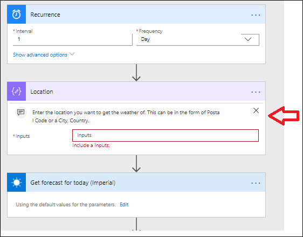The width and height of the screenshot is (303, 237).
Task: Click the arrow connector between Recurrence and Location
Action: point(136,73)
